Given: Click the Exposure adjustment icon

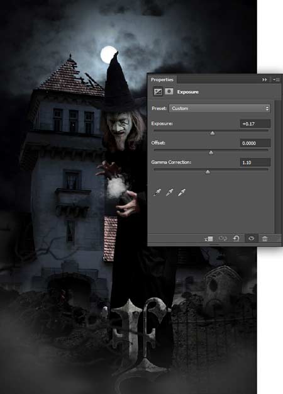Looking at the screenshot, I should point(158,92).
